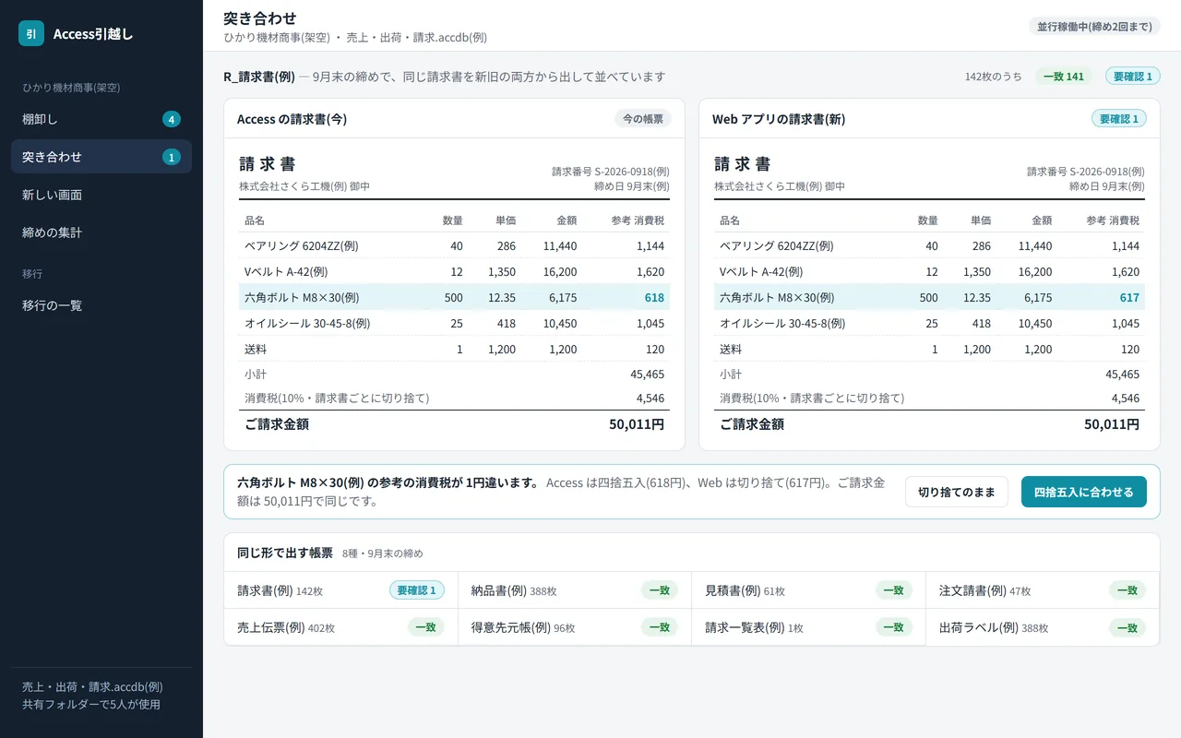Click Vベルト A-42(例) in Web アプリ invoice
The width and height of the screenshot is (1181, 738).
tap(761, 272)
